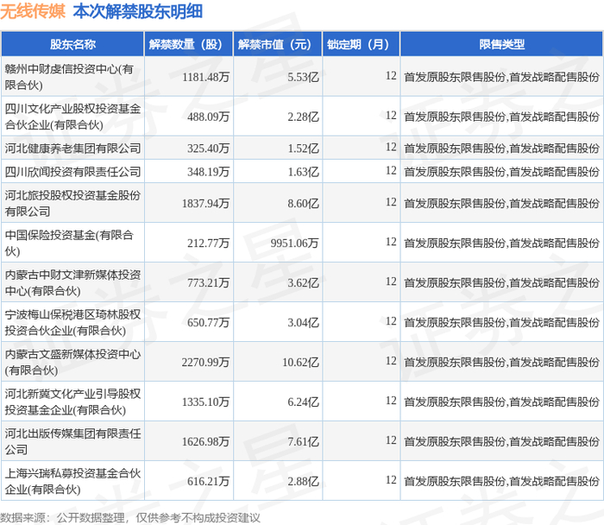Click the market value 6.24亿
Image resolution: width=604 pixels, height=525 pixels.
click(303, 402)
